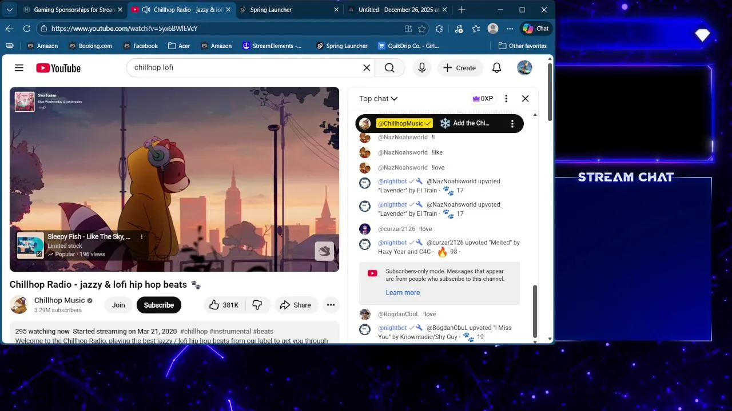This screenshot has width=732, height=411.
Task: Open options for the Sleepy Fish product card
Action: [142, 236]
